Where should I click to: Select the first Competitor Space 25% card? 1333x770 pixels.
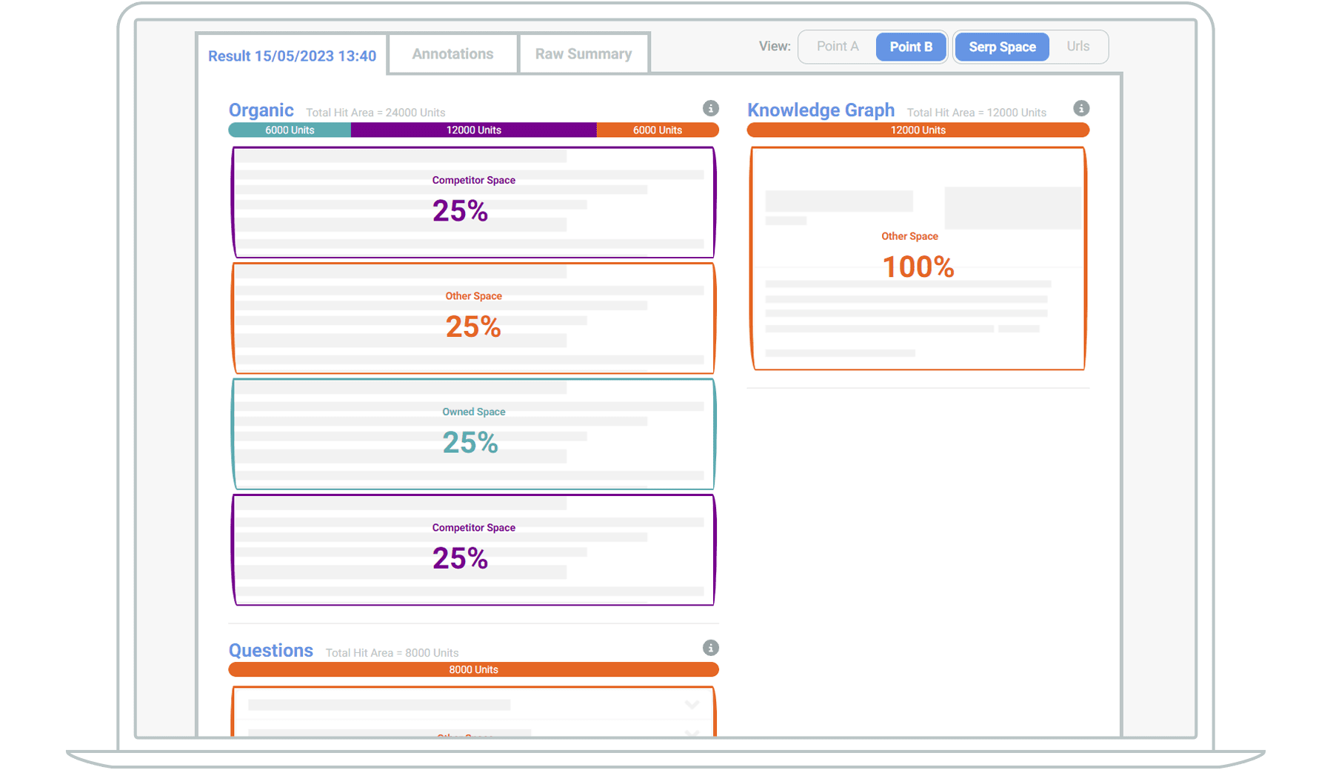pyautogui.click(x=474, y=202)
